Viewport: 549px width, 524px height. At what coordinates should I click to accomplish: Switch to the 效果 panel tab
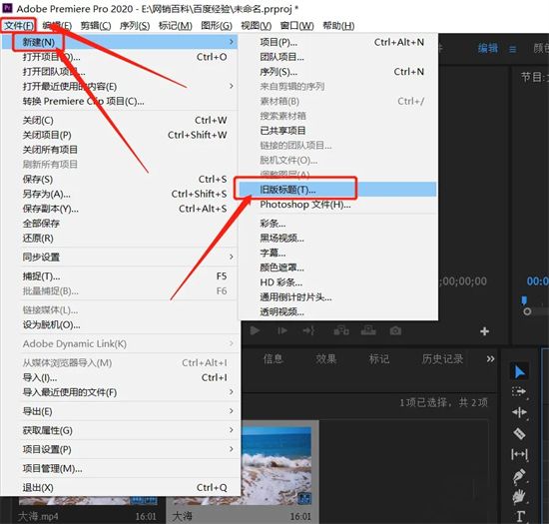pos(325,358)
